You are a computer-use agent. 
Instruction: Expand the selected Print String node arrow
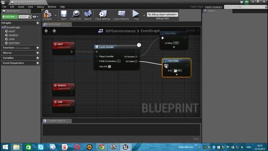pos(177,75)
